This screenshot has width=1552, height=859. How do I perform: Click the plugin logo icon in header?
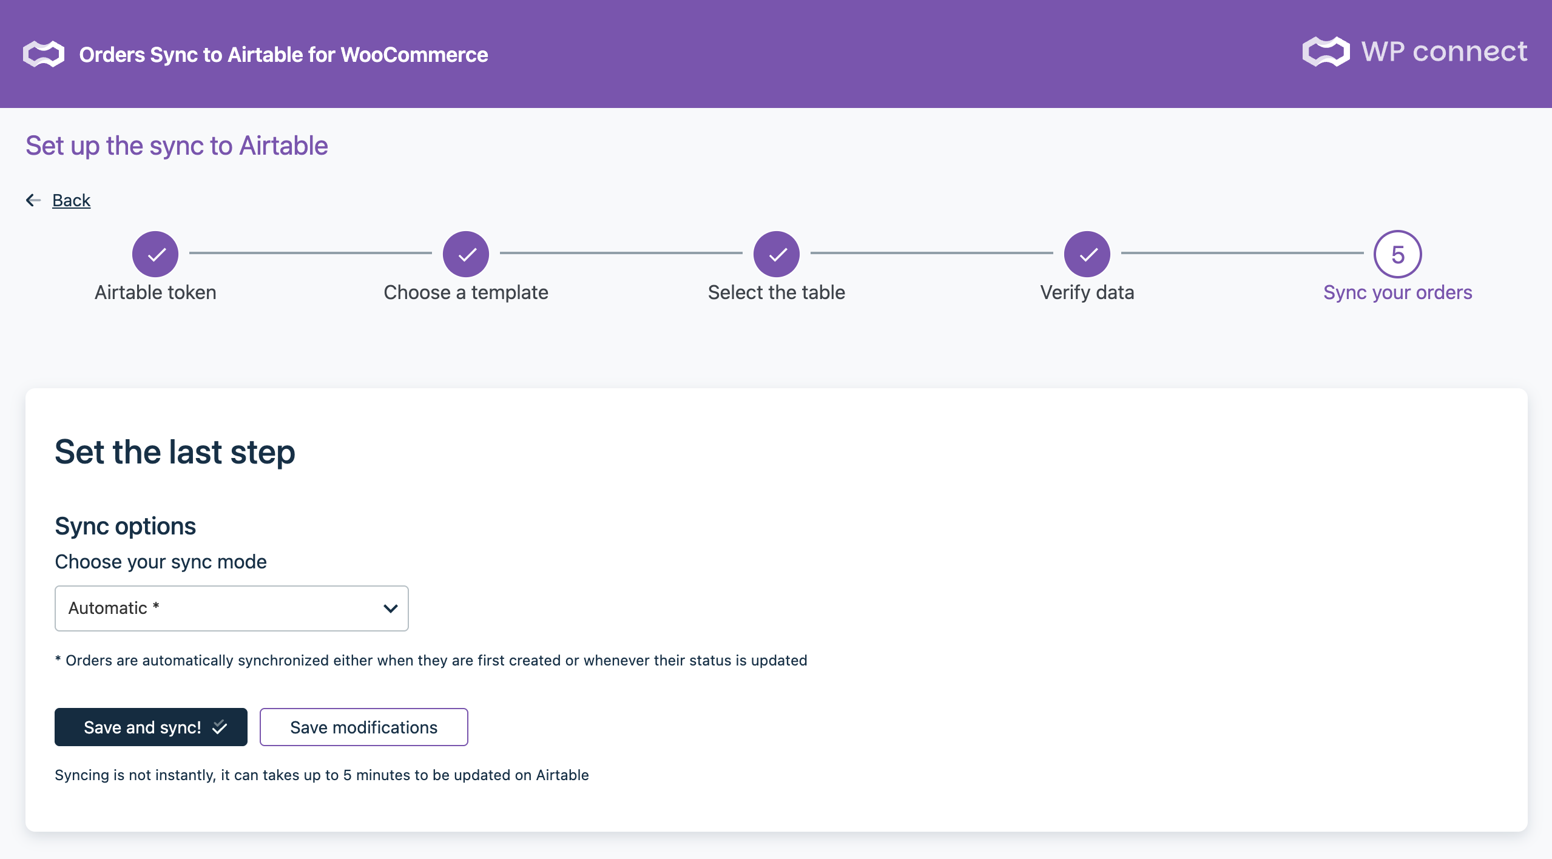44,54
